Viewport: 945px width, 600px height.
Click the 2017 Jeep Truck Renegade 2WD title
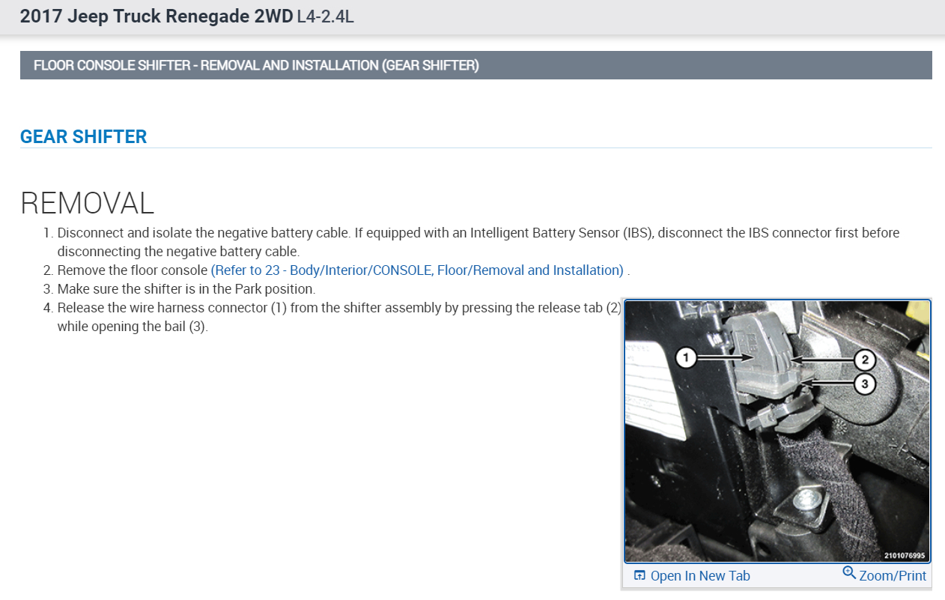pos(157,16)
